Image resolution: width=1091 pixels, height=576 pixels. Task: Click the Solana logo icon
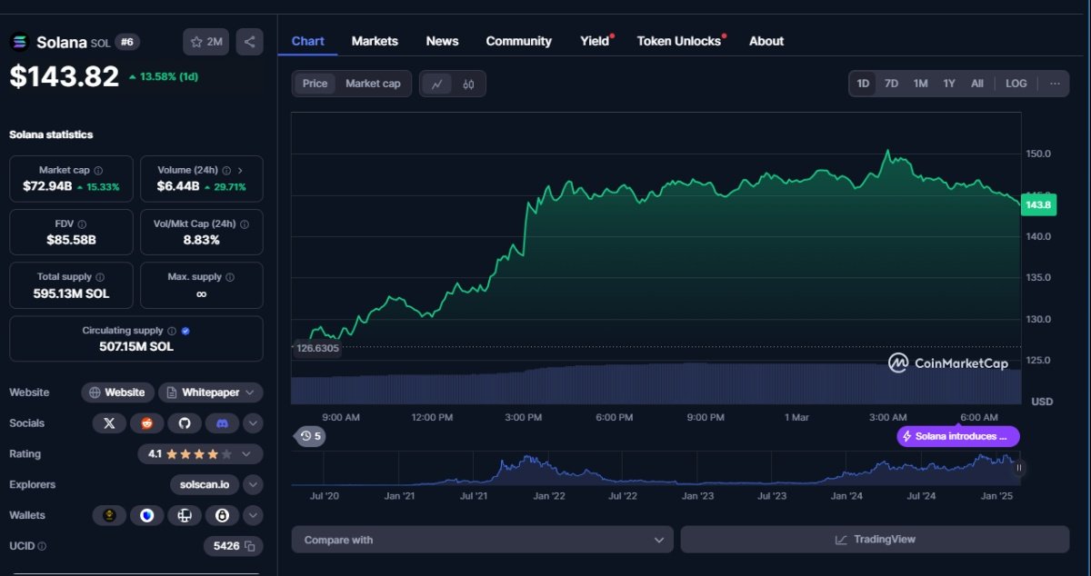tap(20, 42)
